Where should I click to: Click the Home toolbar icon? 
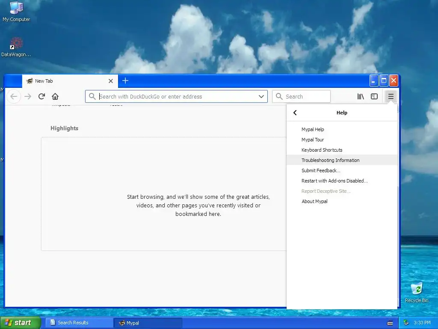click(x=55, y=96)
